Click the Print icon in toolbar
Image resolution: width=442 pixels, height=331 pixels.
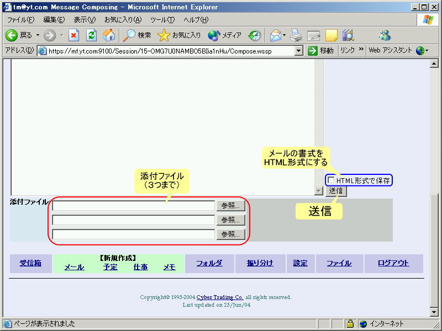point(297,35)
